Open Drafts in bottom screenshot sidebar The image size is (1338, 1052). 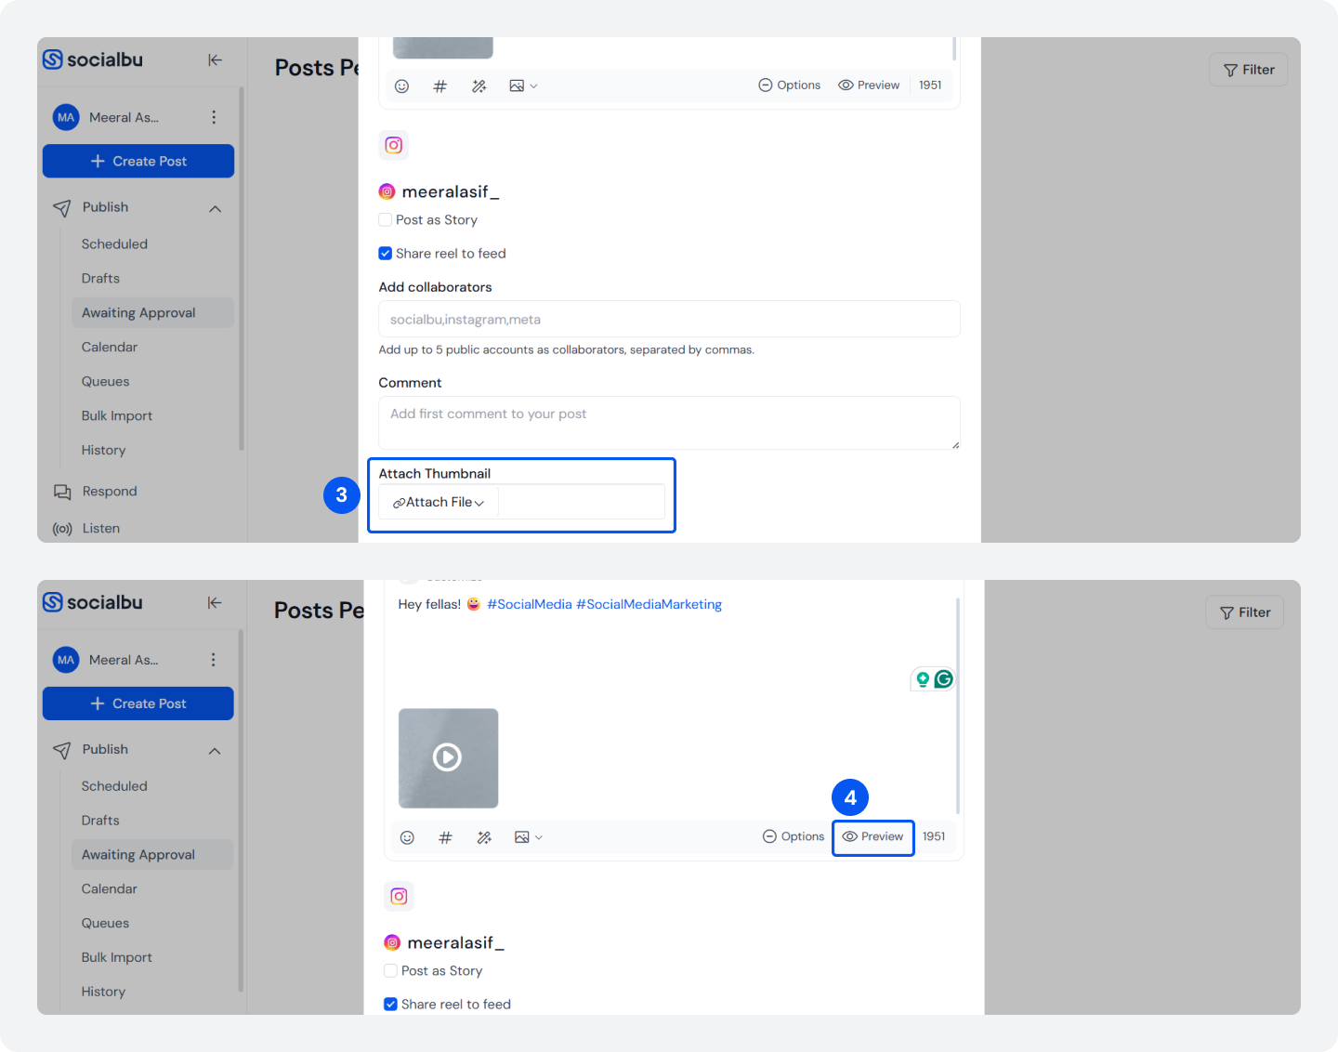[100, 821]
